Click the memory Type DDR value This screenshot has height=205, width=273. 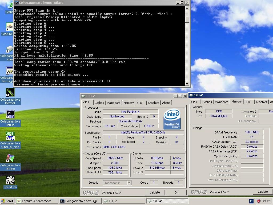[219, 111]
